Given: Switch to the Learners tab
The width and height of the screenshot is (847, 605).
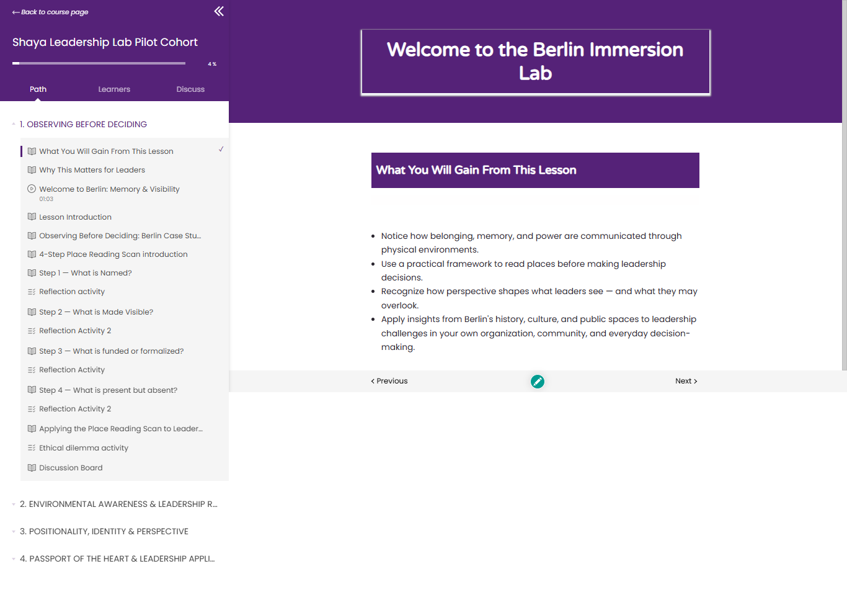Looking at the screenshot, I should (114, 89).
